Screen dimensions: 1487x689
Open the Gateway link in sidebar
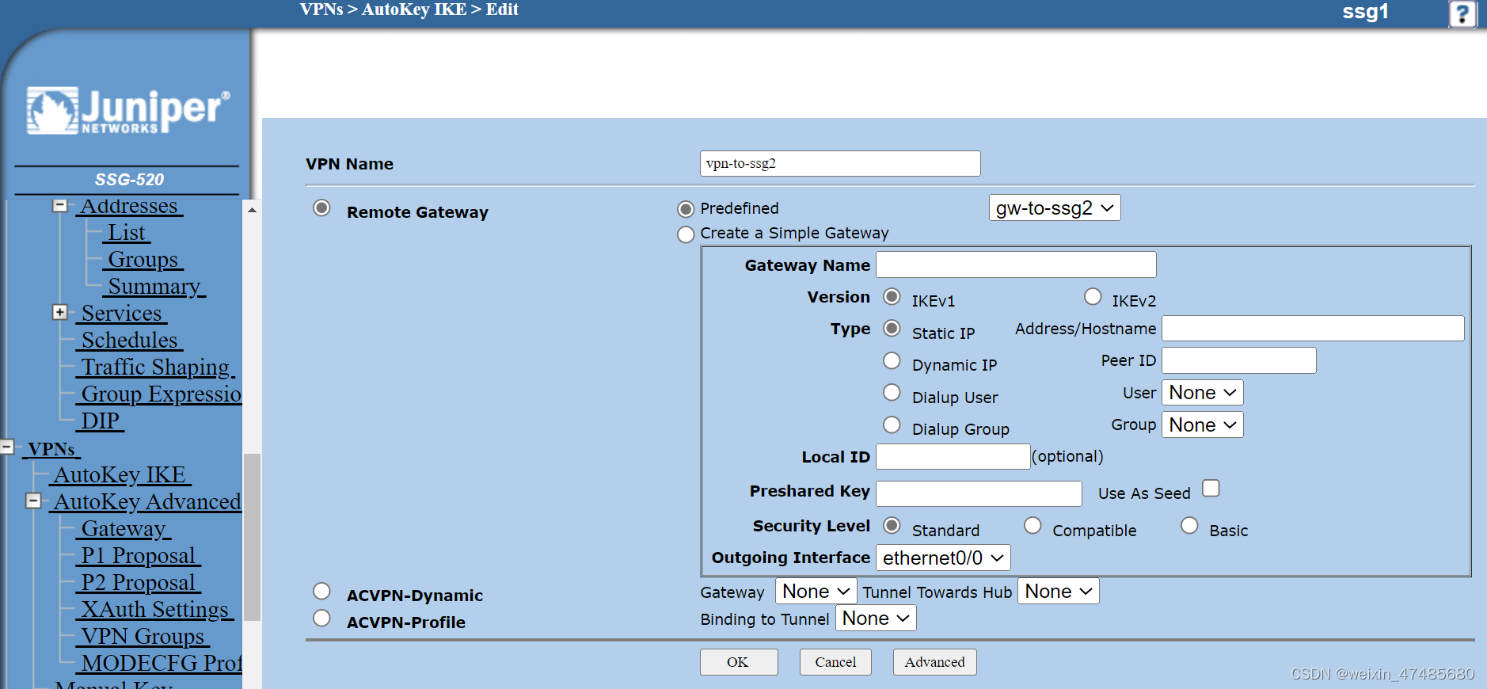(x=124, y=529)
